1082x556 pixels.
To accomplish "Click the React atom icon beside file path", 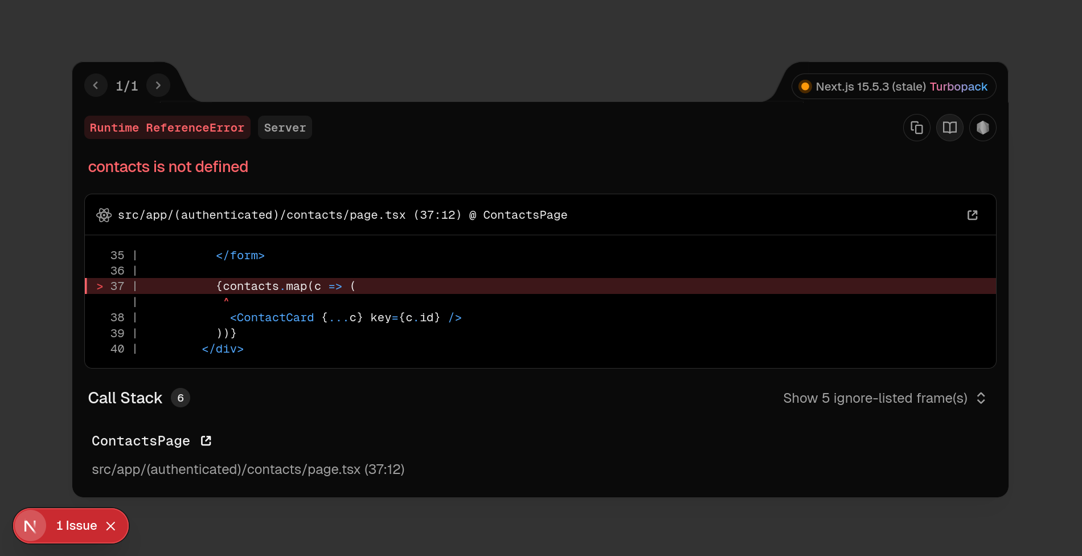I will point(104,215).
